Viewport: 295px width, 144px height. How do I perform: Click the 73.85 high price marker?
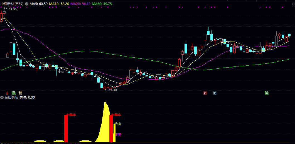pyautogui.click(x=12, y=9)
